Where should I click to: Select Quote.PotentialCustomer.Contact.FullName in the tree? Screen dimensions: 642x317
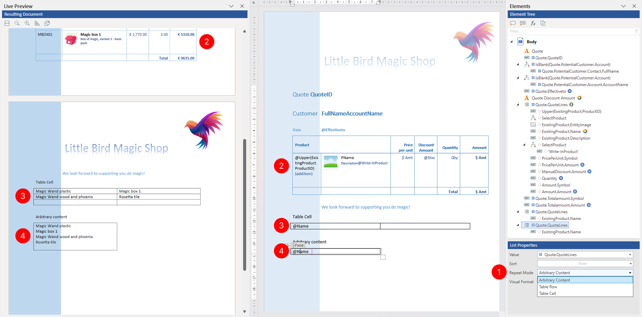(x=580, y=71)
